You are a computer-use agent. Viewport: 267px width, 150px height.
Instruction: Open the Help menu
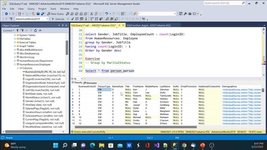tap(76, 9)
